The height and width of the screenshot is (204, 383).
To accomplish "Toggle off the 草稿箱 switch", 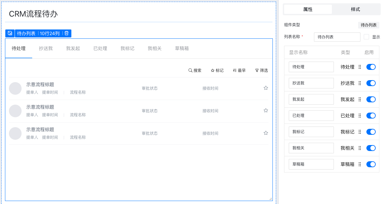I will pos(371,164).
